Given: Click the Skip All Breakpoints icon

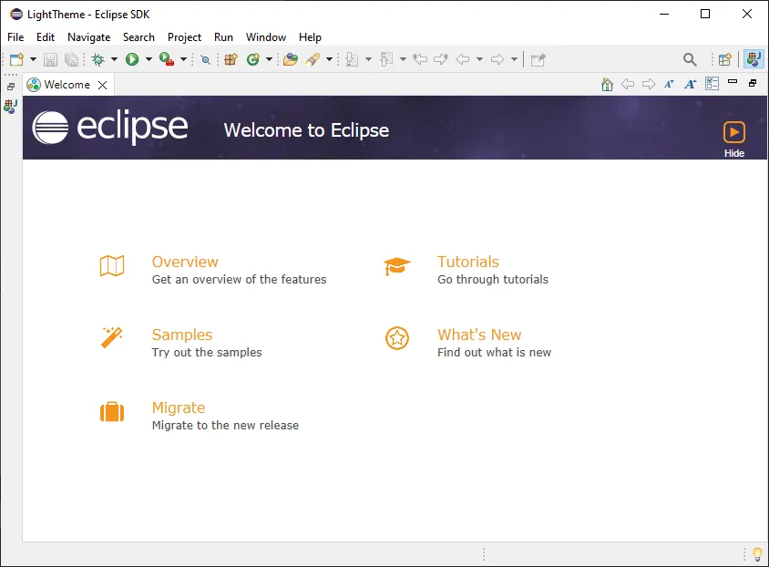Looking at the screenshot, I should point(206,60).
